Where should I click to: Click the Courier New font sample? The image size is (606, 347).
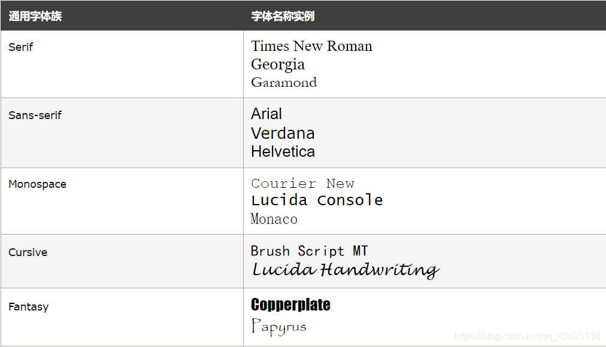[x=302, y=183]
